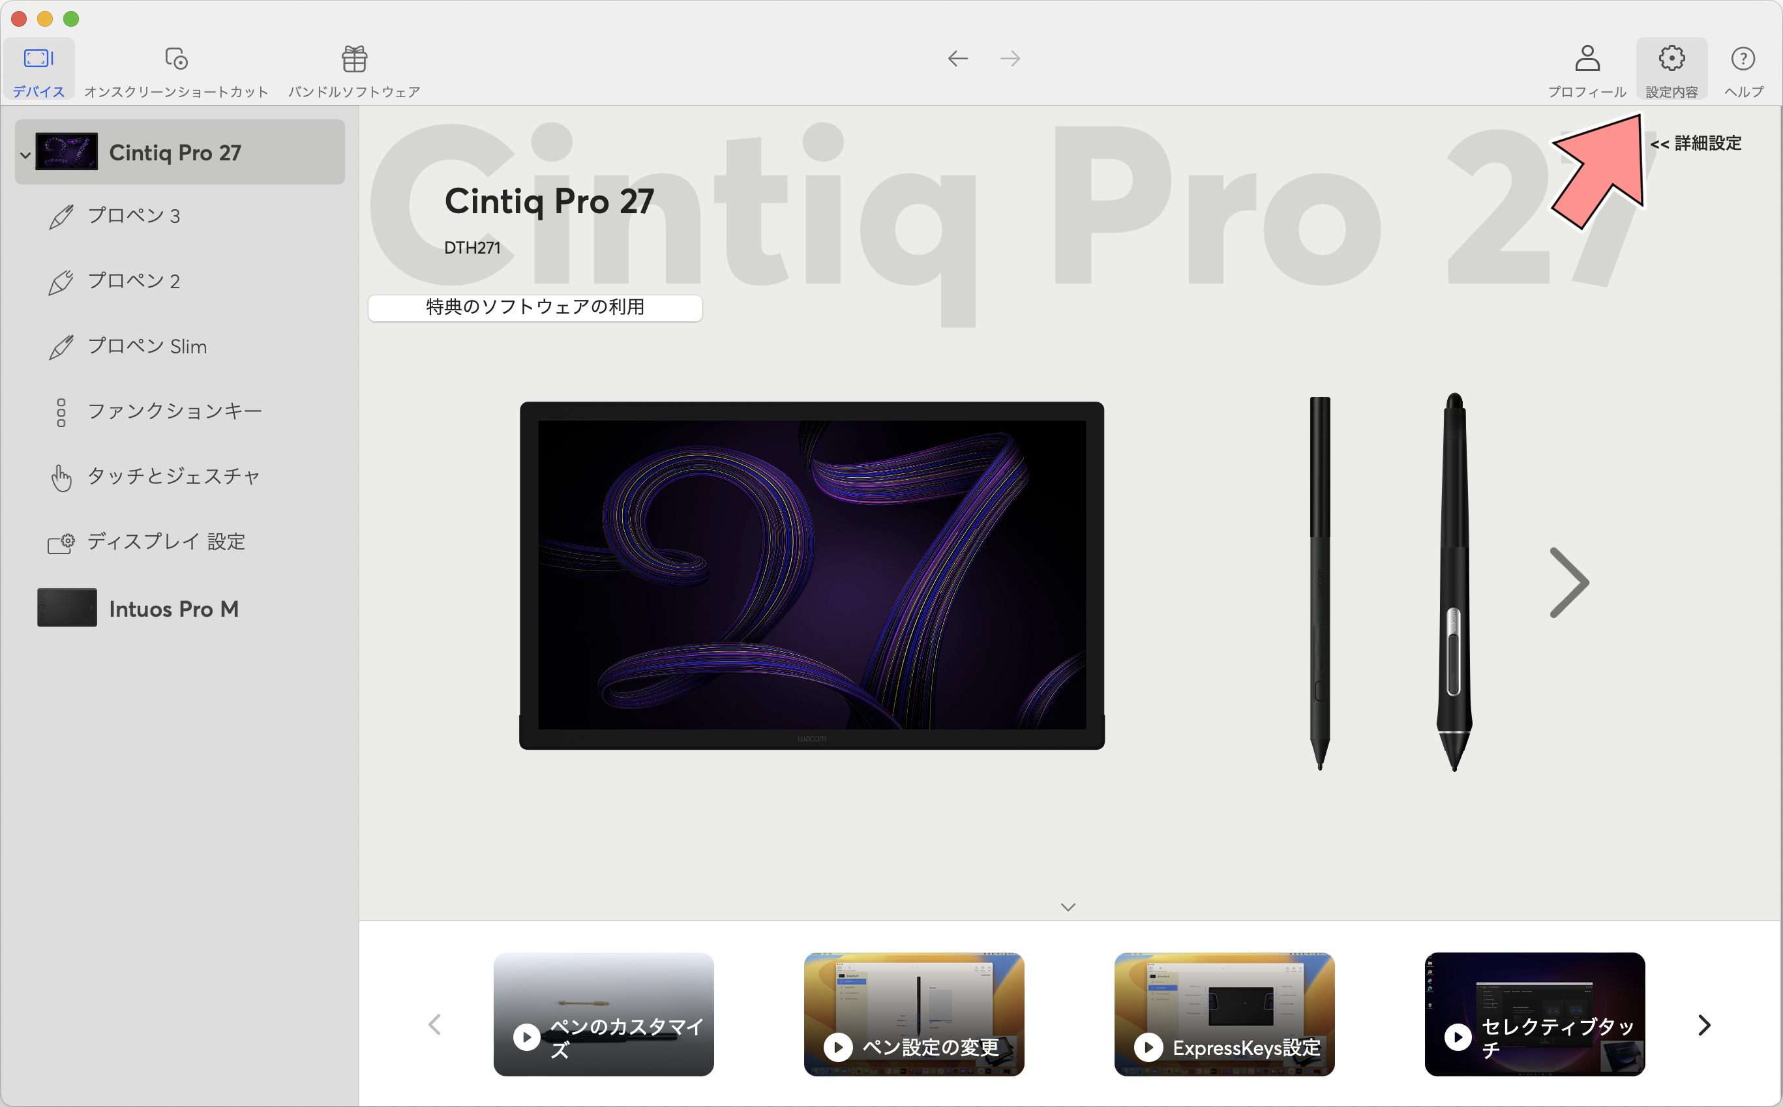
Task: Click the << 詳細設定 link
Action: tap(1696, 143)
